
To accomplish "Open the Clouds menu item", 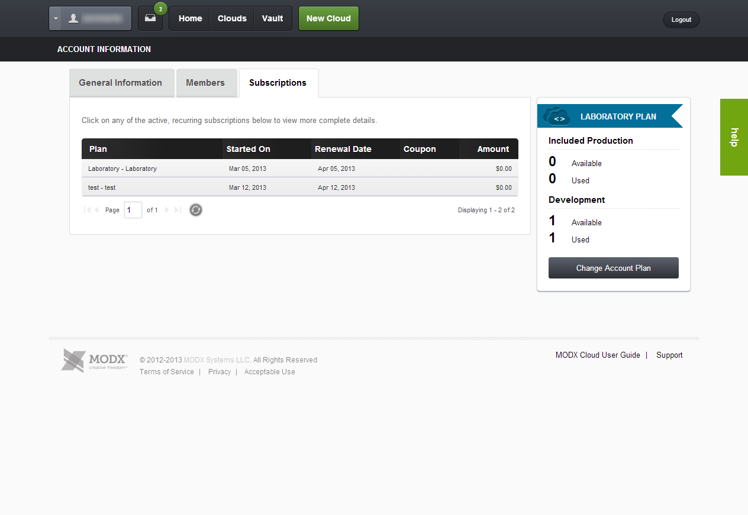I will point(232,18).
